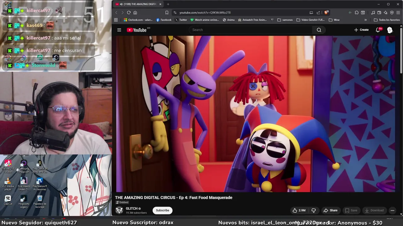This screenshot has height=226, width=403.
Task: Open Video Genshin FUE bookmark folder
Action: pos(310,20)
